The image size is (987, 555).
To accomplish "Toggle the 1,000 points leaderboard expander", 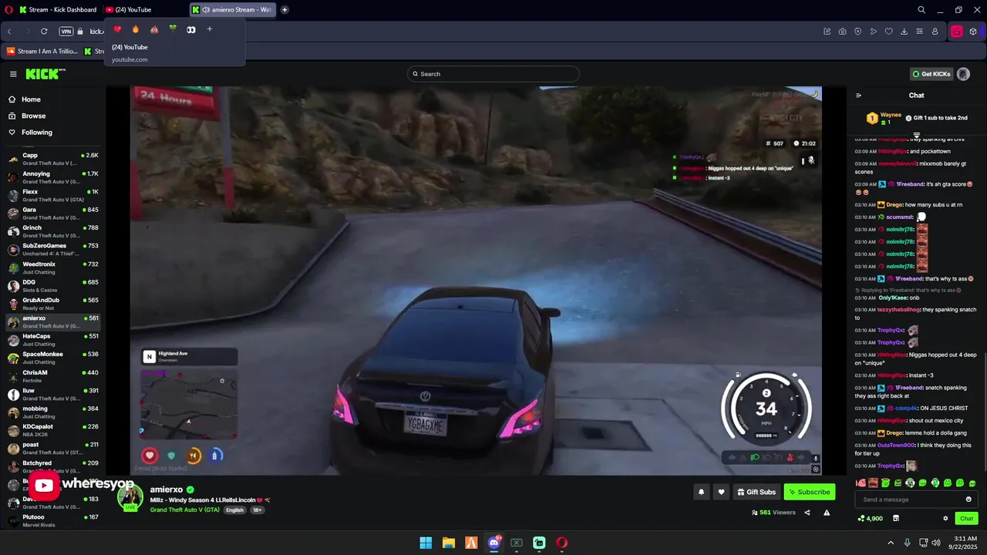I will pyautogui.click(x=917, y=135).
